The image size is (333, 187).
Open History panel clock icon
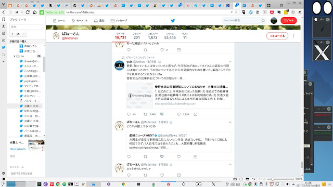click(x=4, y=41)
